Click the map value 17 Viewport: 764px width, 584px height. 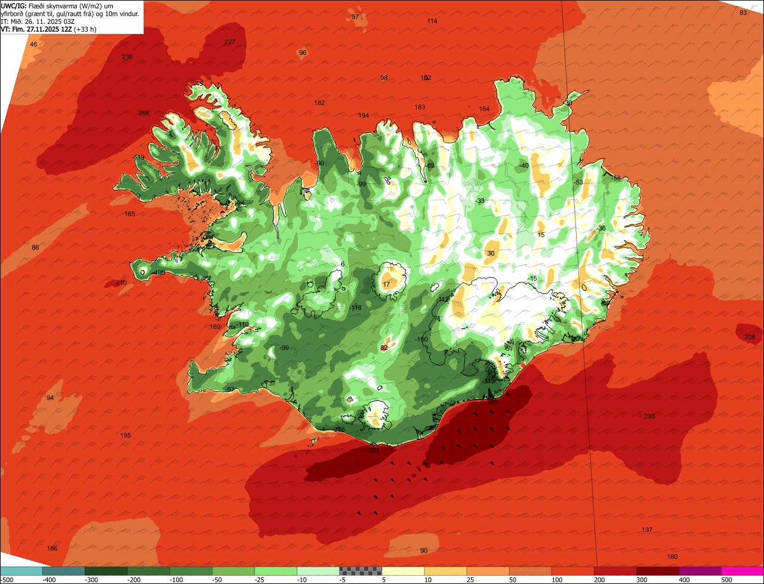(x=386, y=284)
